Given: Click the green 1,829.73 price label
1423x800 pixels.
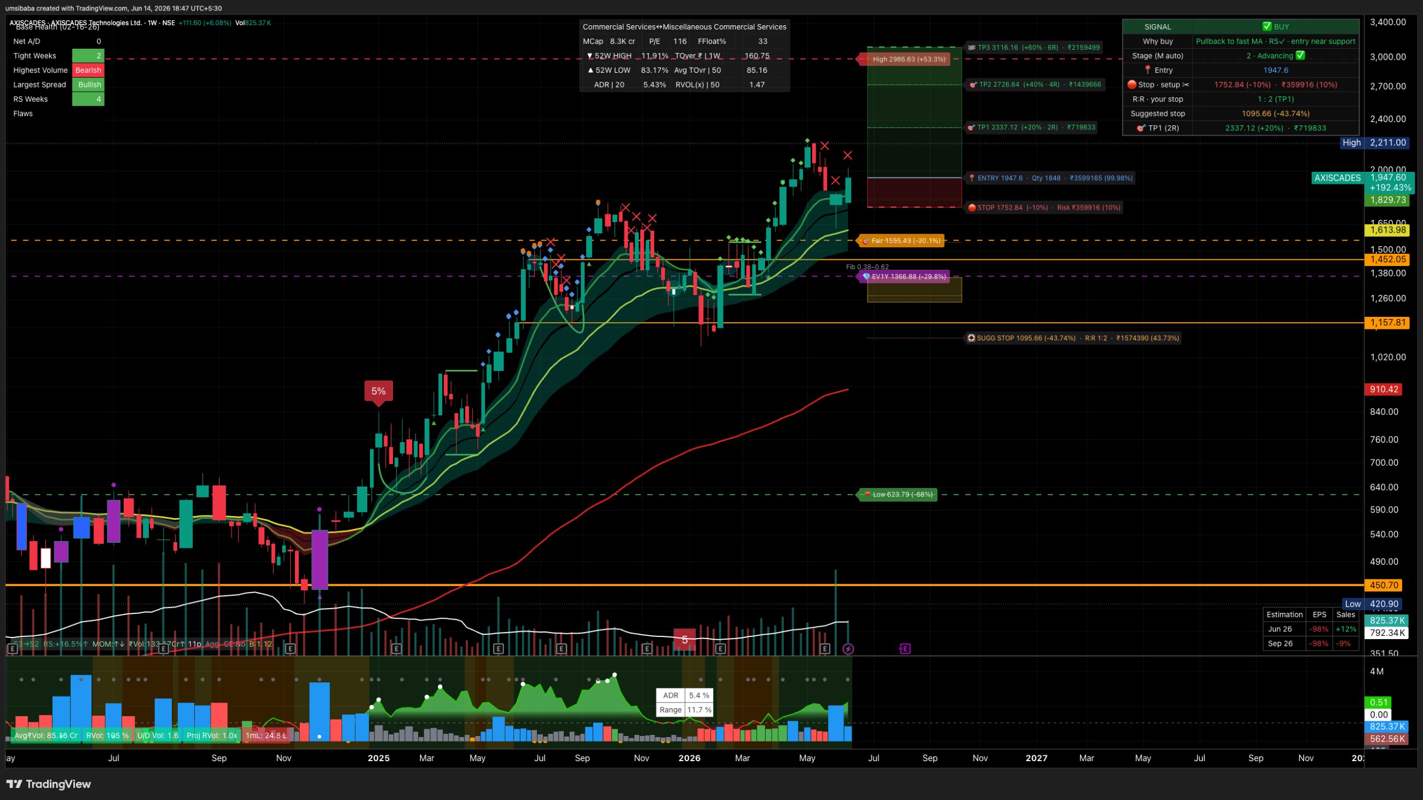Looking at the screenshot, I should click(x=1386, y=200).
